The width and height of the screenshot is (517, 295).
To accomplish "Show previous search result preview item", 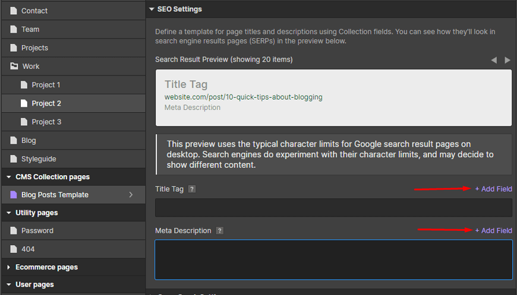I will tap(494, 60).
